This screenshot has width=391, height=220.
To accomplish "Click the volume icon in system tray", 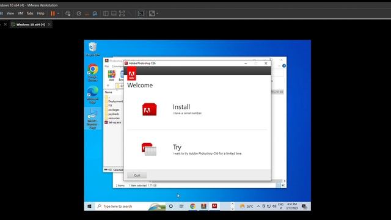I will click(x=274, y=207).
